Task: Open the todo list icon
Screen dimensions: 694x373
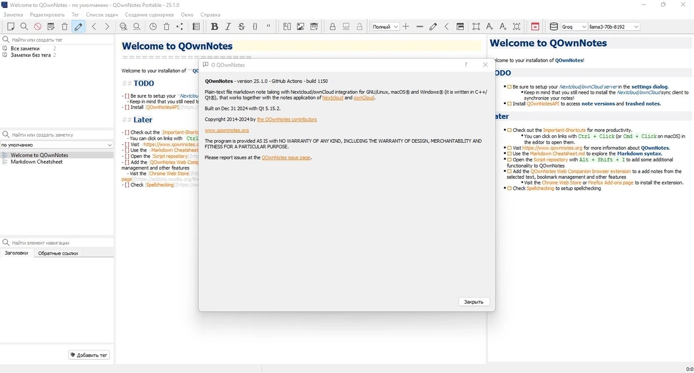Action: pos(196,27)
